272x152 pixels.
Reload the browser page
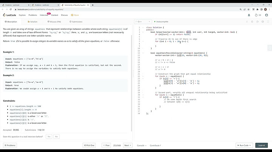click(11, 9)
